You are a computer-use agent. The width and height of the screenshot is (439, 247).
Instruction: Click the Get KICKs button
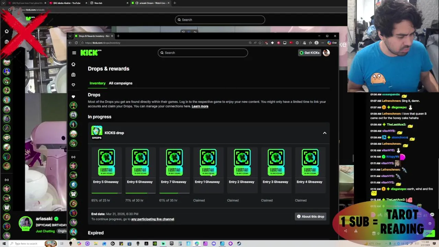[309, 52]
